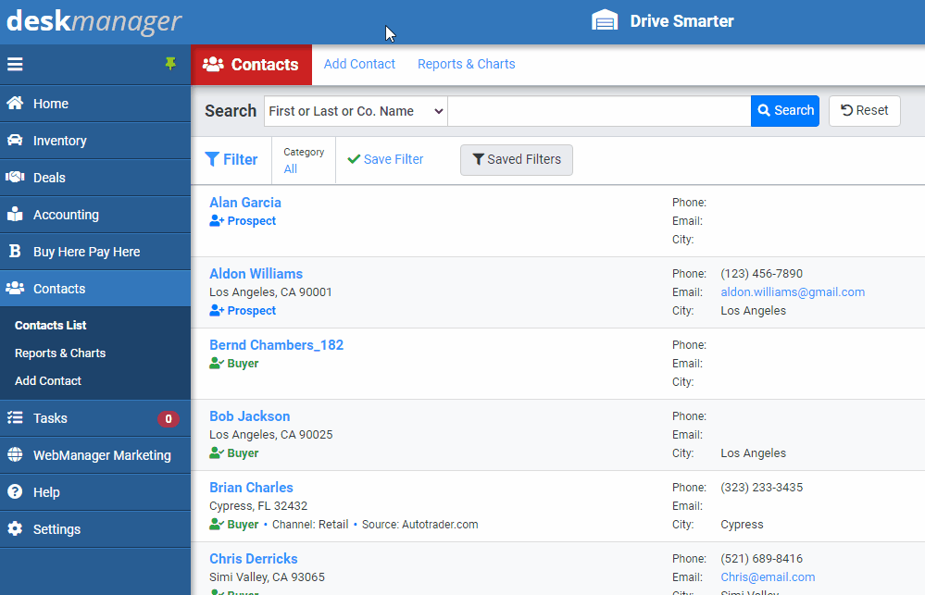Image resolution: width=925 pixels, height=595 pixels.
Task: Switch to the Add Contact tab
Action: (x=359, y=64)
